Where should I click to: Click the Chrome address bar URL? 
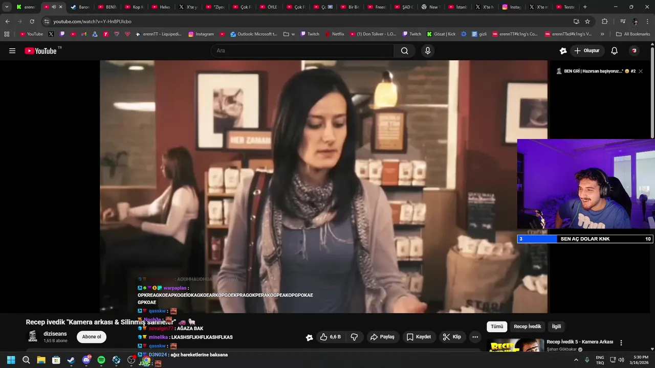[92, 21]
